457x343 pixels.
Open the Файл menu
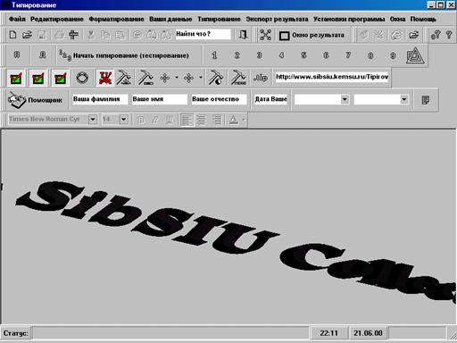[x=17, y=19]
